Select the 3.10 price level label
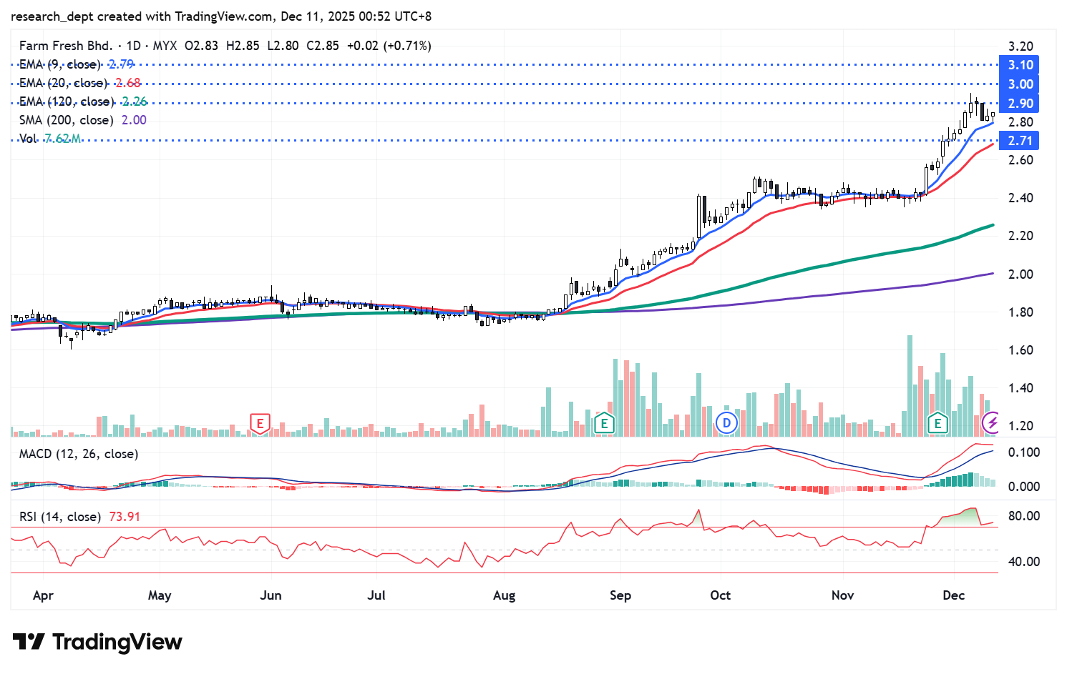The height and width of the screenshot is (674, 1067). tap(1020, 65)
